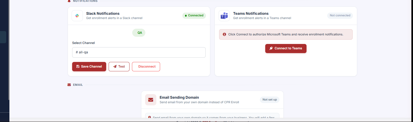The height and width of the screenshot is (122, 413).
Task: Connect to Teams
Action: 286,49
